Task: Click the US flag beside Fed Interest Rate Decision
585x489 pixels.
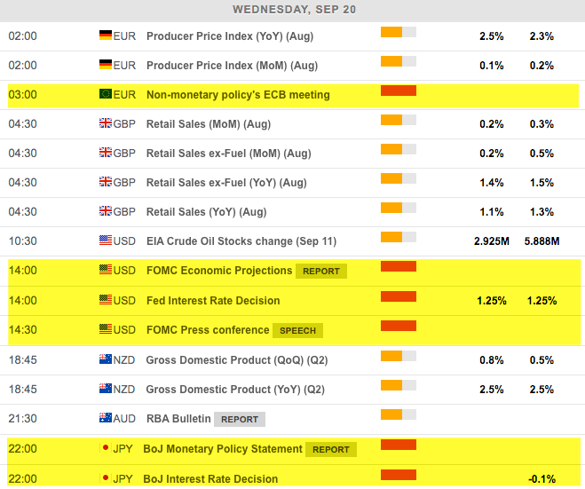Action: (x=106, y=300)
